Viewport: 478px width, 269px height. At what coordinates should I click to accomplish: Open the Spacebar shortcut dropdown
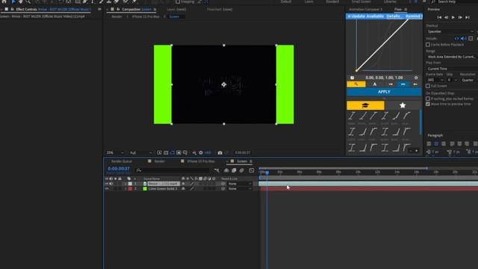pos(450,31)
